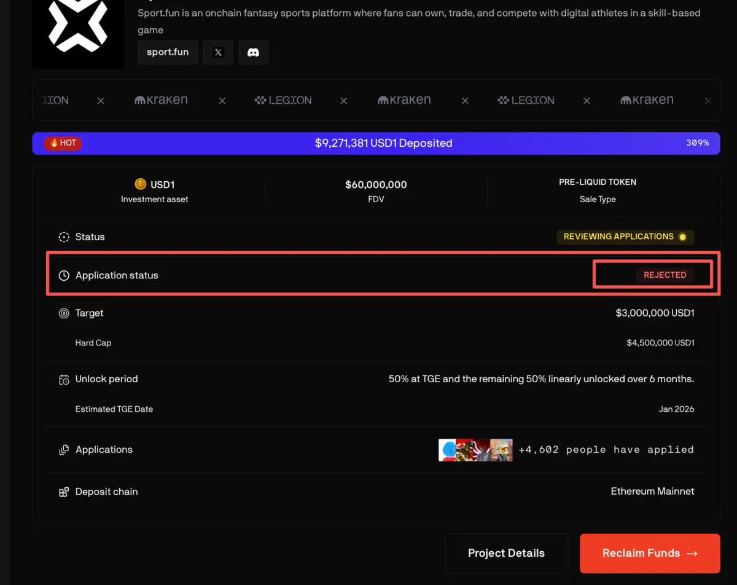Click the $4,500,000 USD1 hard cap value
Screen dimensions: 737x585
pos(660,343)
